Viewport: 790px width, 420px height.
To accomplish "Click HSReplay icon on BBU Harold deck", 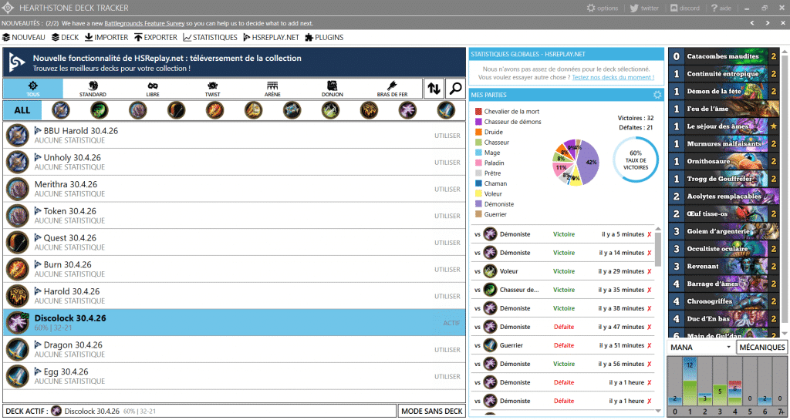I will (38, 131).
